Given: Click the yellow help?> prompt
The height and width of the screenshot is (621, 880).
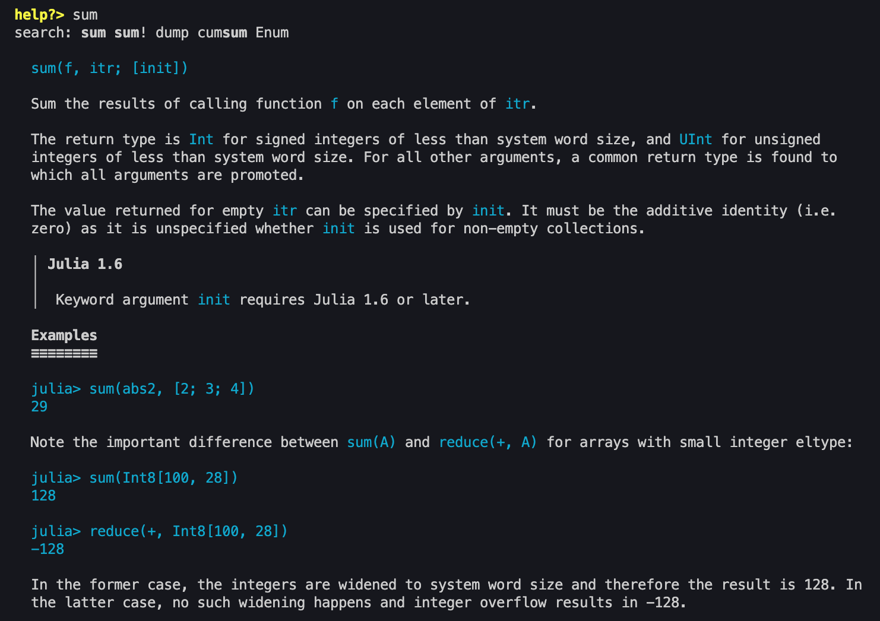Looking at the screenshot, I should (39, 15).
